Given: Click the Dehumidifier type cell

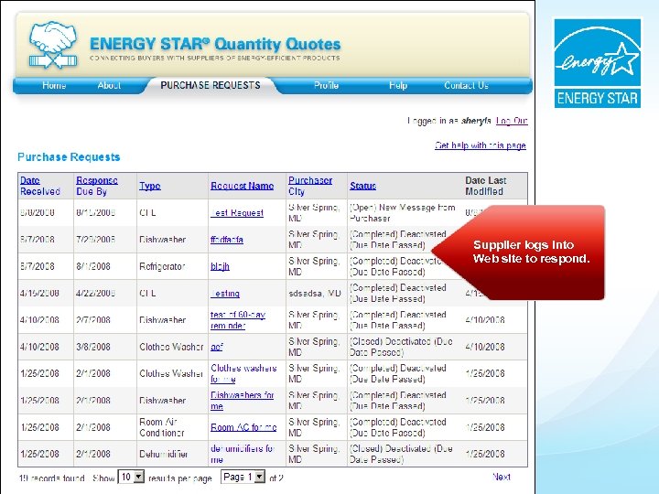Looking at the screenshot, I should coord(164,454).
